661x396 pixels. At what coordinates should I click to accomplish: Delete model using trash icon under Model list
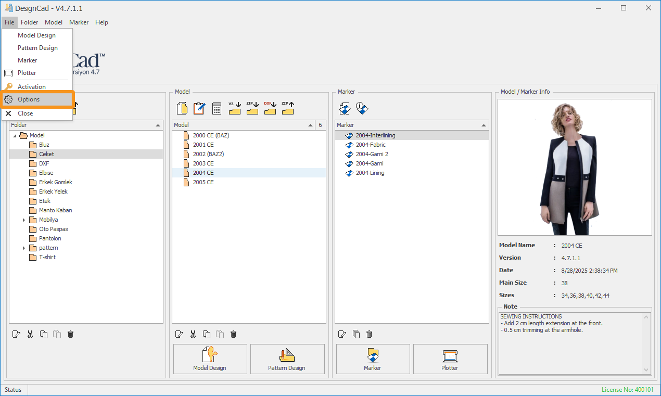click(234, 334)
